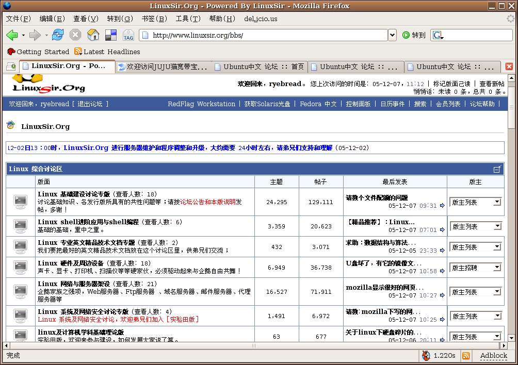Click the vertical scrollbar down arrow
The width and height of the screenshot is (518, 365).
click(511, 338)
